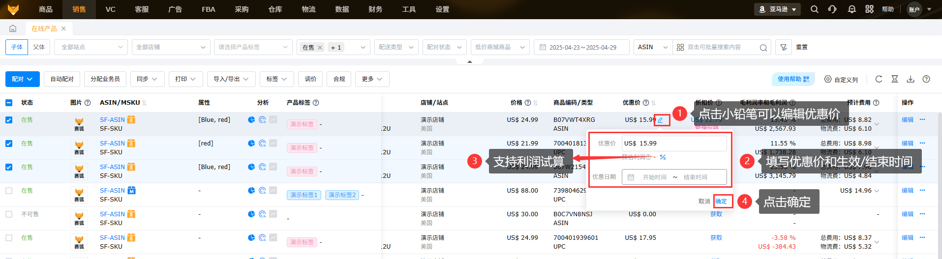Check the 不可售 row checkbox
942x259 pixels.
pos(9,214)
